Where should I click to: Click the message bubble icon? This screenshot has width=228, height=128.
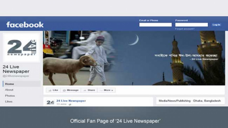tap(64, 90)
